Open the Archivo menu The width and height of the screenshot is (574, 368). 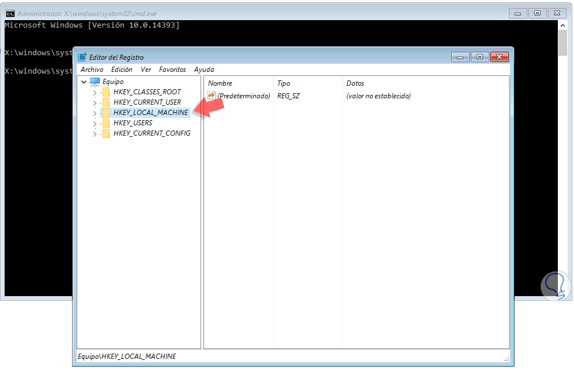92,70
